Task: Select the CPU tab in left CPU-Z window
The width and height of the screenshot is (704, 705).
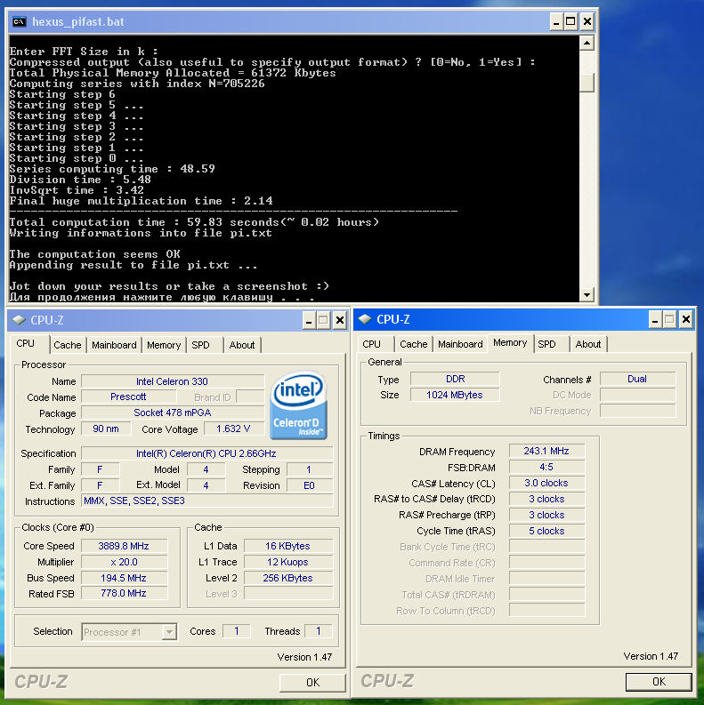Action: (x=26, y=343)
